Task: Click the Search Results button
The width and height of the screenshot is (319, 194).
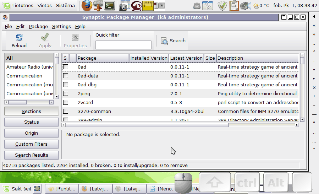Action: pyautogui.click(x=32, y=155)
